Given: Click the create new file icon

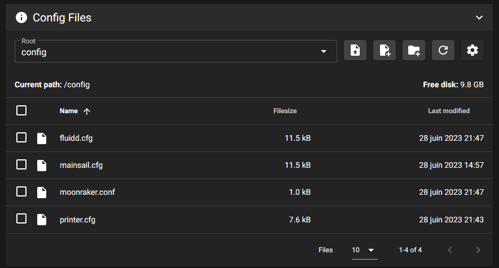Looking at the screenshot, I should pos(385,51).
